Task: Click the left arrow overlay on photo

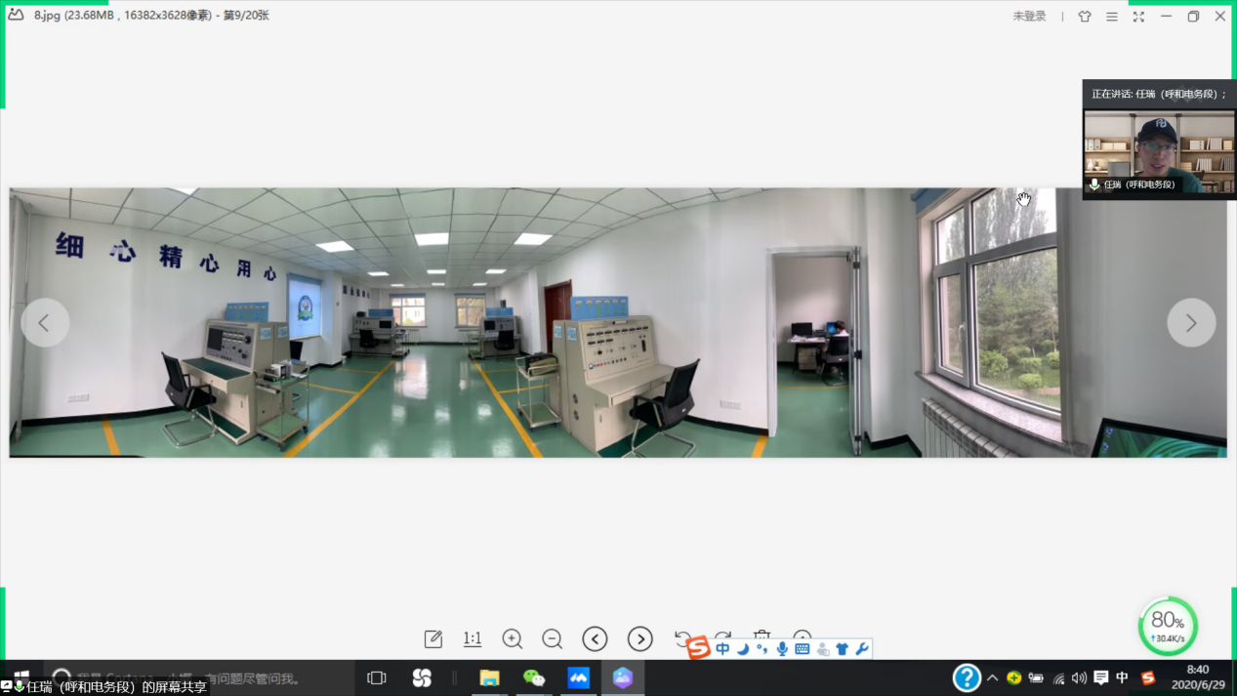Action: 45,323
